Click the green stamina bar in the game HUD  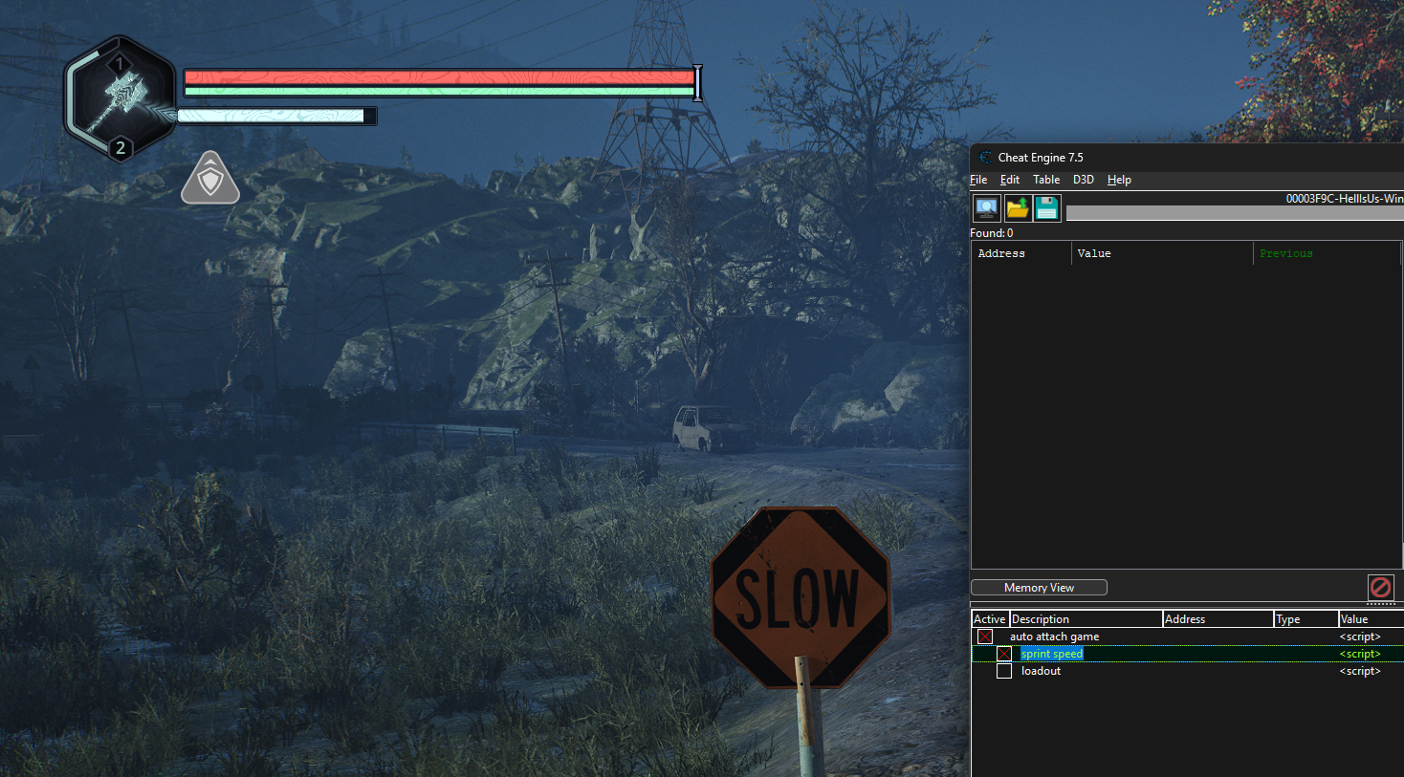point(439,92)
